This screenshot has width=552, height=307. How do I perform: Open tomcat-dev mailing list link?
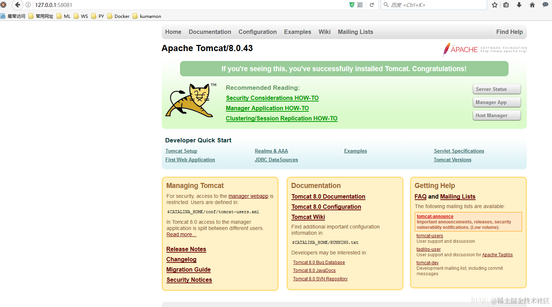(x=428, y=263)
